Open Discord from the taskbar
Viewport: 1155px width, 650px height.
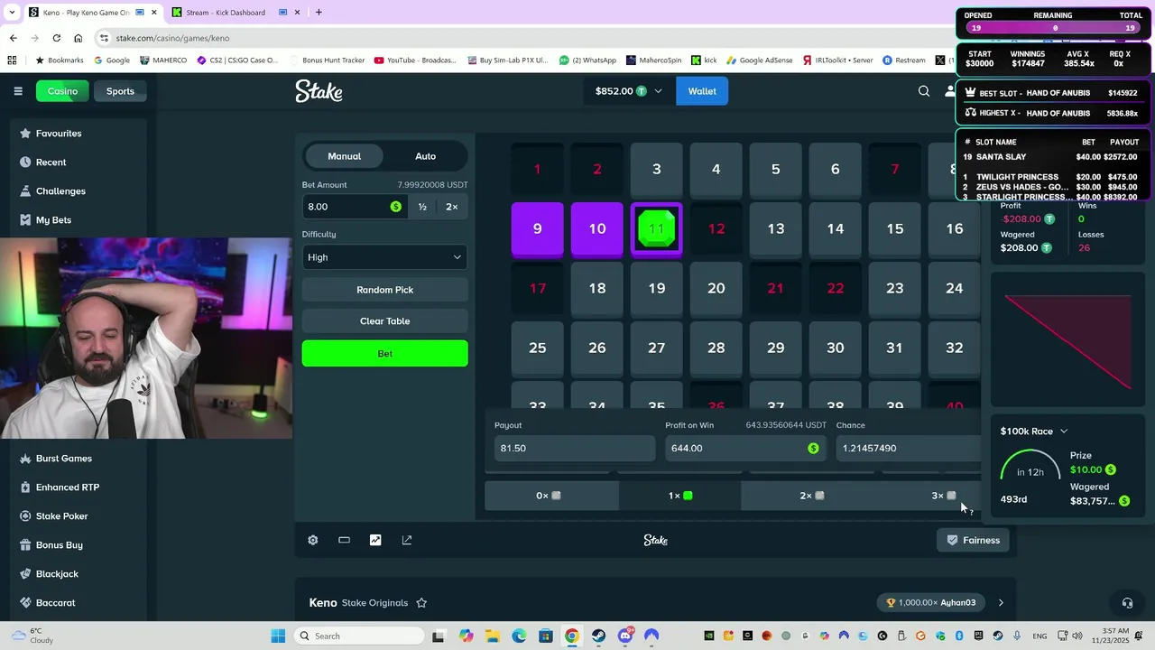[x=625, y=636]
